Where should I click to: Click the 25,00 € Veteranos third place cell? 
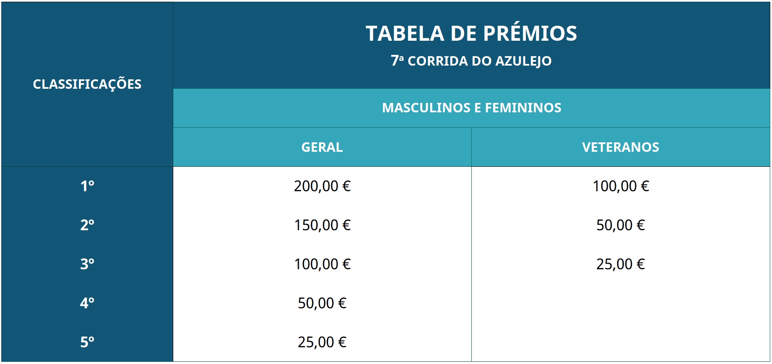point(621,264)
